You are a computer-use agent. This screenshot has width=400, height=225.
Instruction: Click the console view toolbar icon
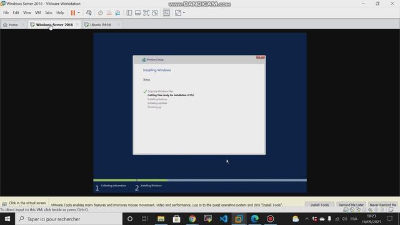tap(166, 12)
